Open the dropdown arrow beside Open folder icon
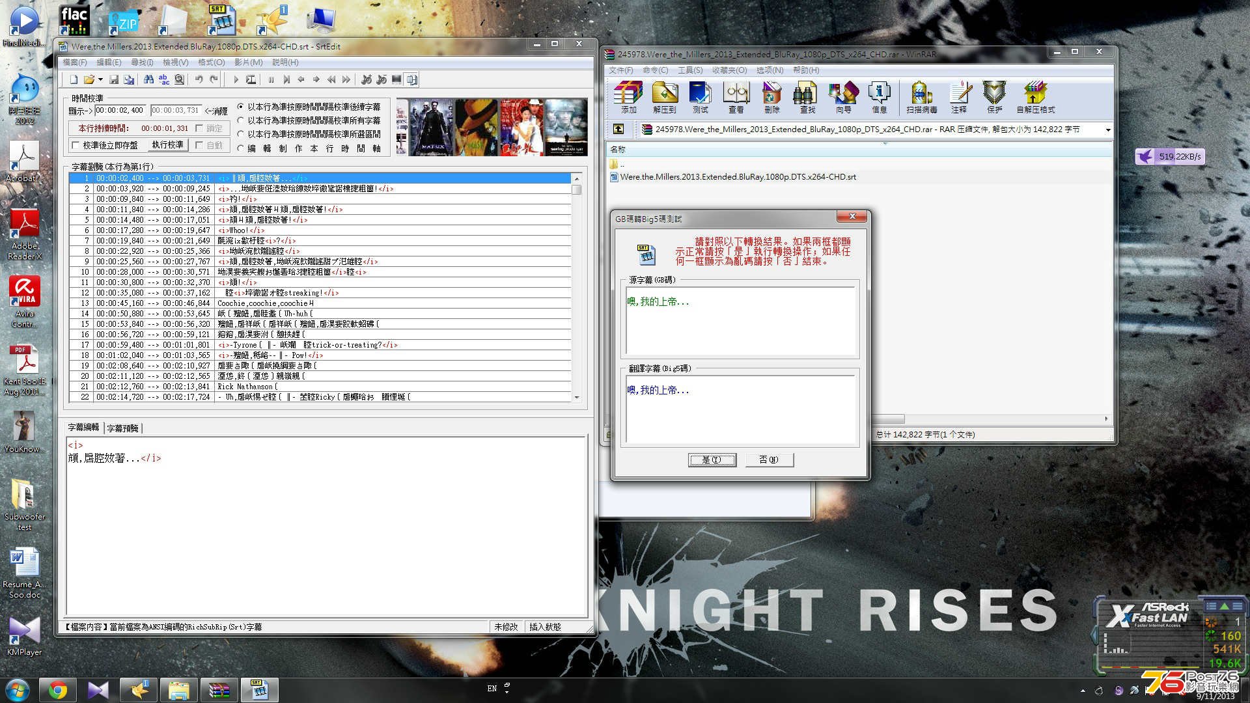 100,79
